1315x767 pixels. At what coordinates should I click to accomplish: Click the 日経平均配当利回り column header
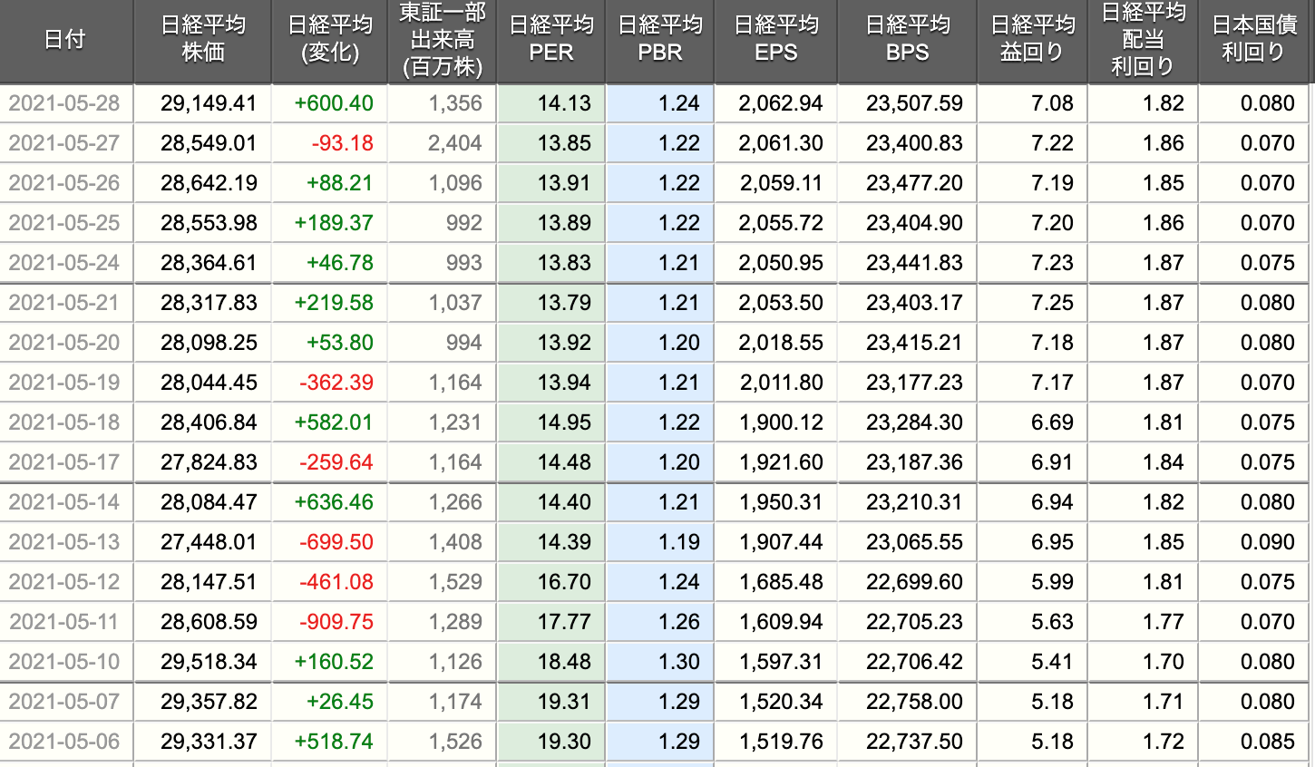point(1143,40)
